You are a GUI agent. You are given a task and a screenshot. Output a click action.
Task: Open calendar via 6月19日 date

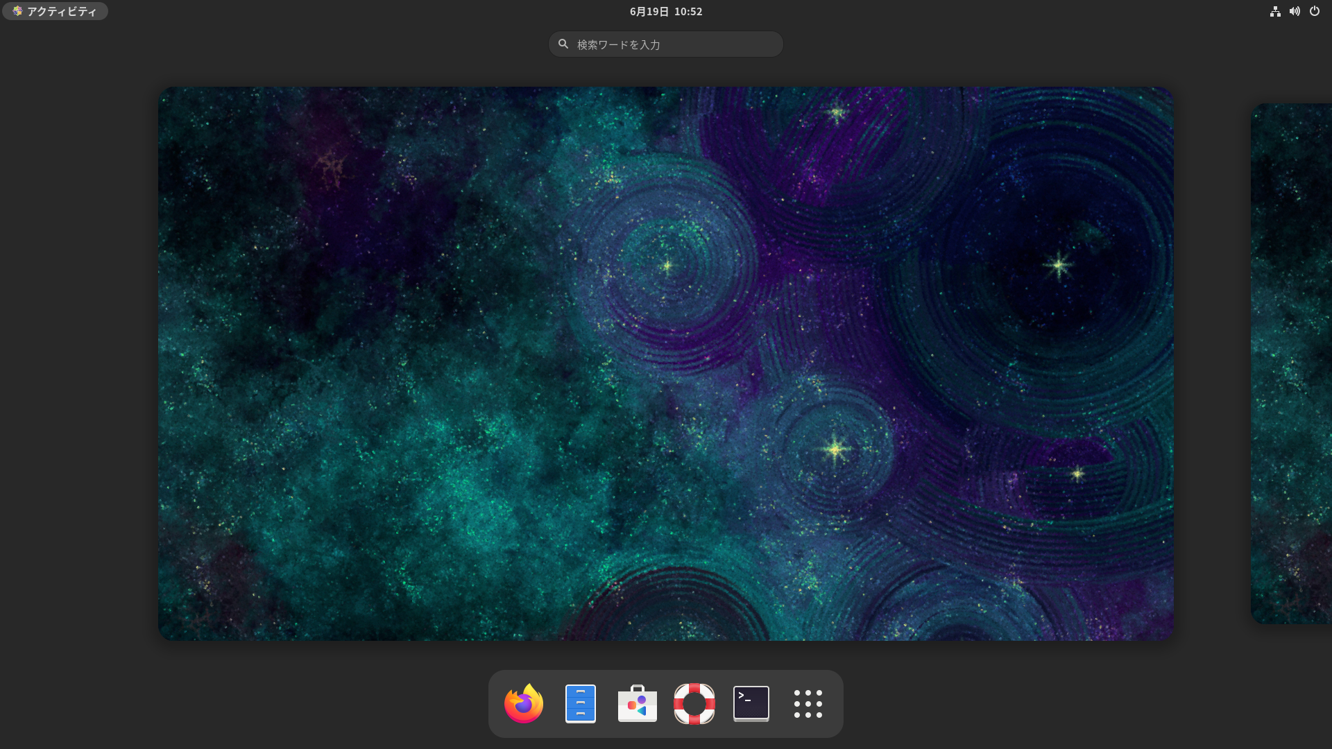click(x=649, y=12)
